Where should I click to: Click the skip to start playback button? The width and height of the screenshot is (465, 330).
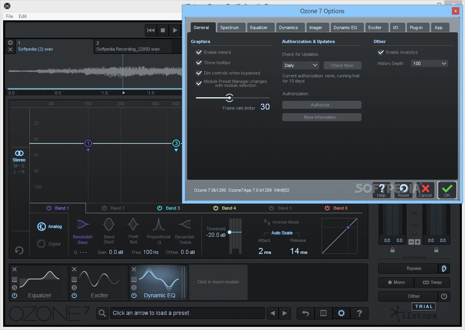click(150, 30)
